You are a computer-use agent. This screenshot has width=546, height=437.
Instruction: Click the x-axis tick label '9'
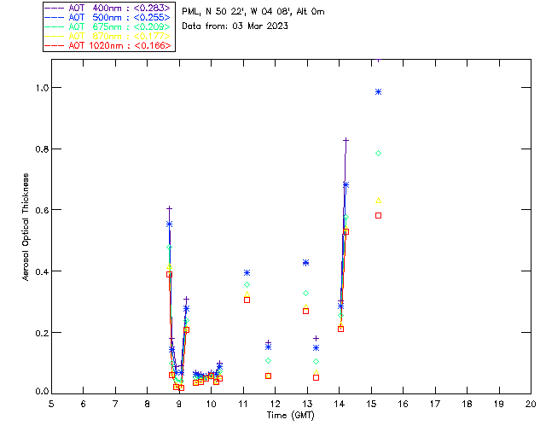pos(179,404)
